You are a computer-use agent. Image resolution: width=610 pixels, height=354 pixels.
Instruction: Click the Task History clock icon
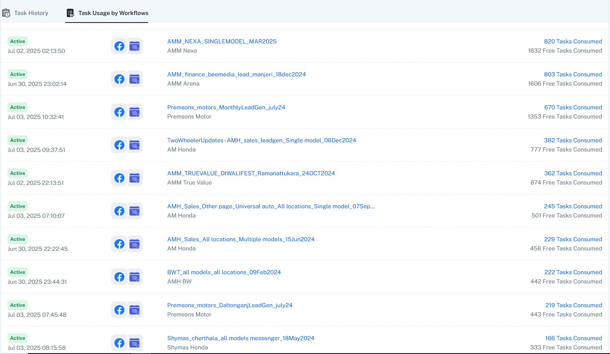[6, 13]
